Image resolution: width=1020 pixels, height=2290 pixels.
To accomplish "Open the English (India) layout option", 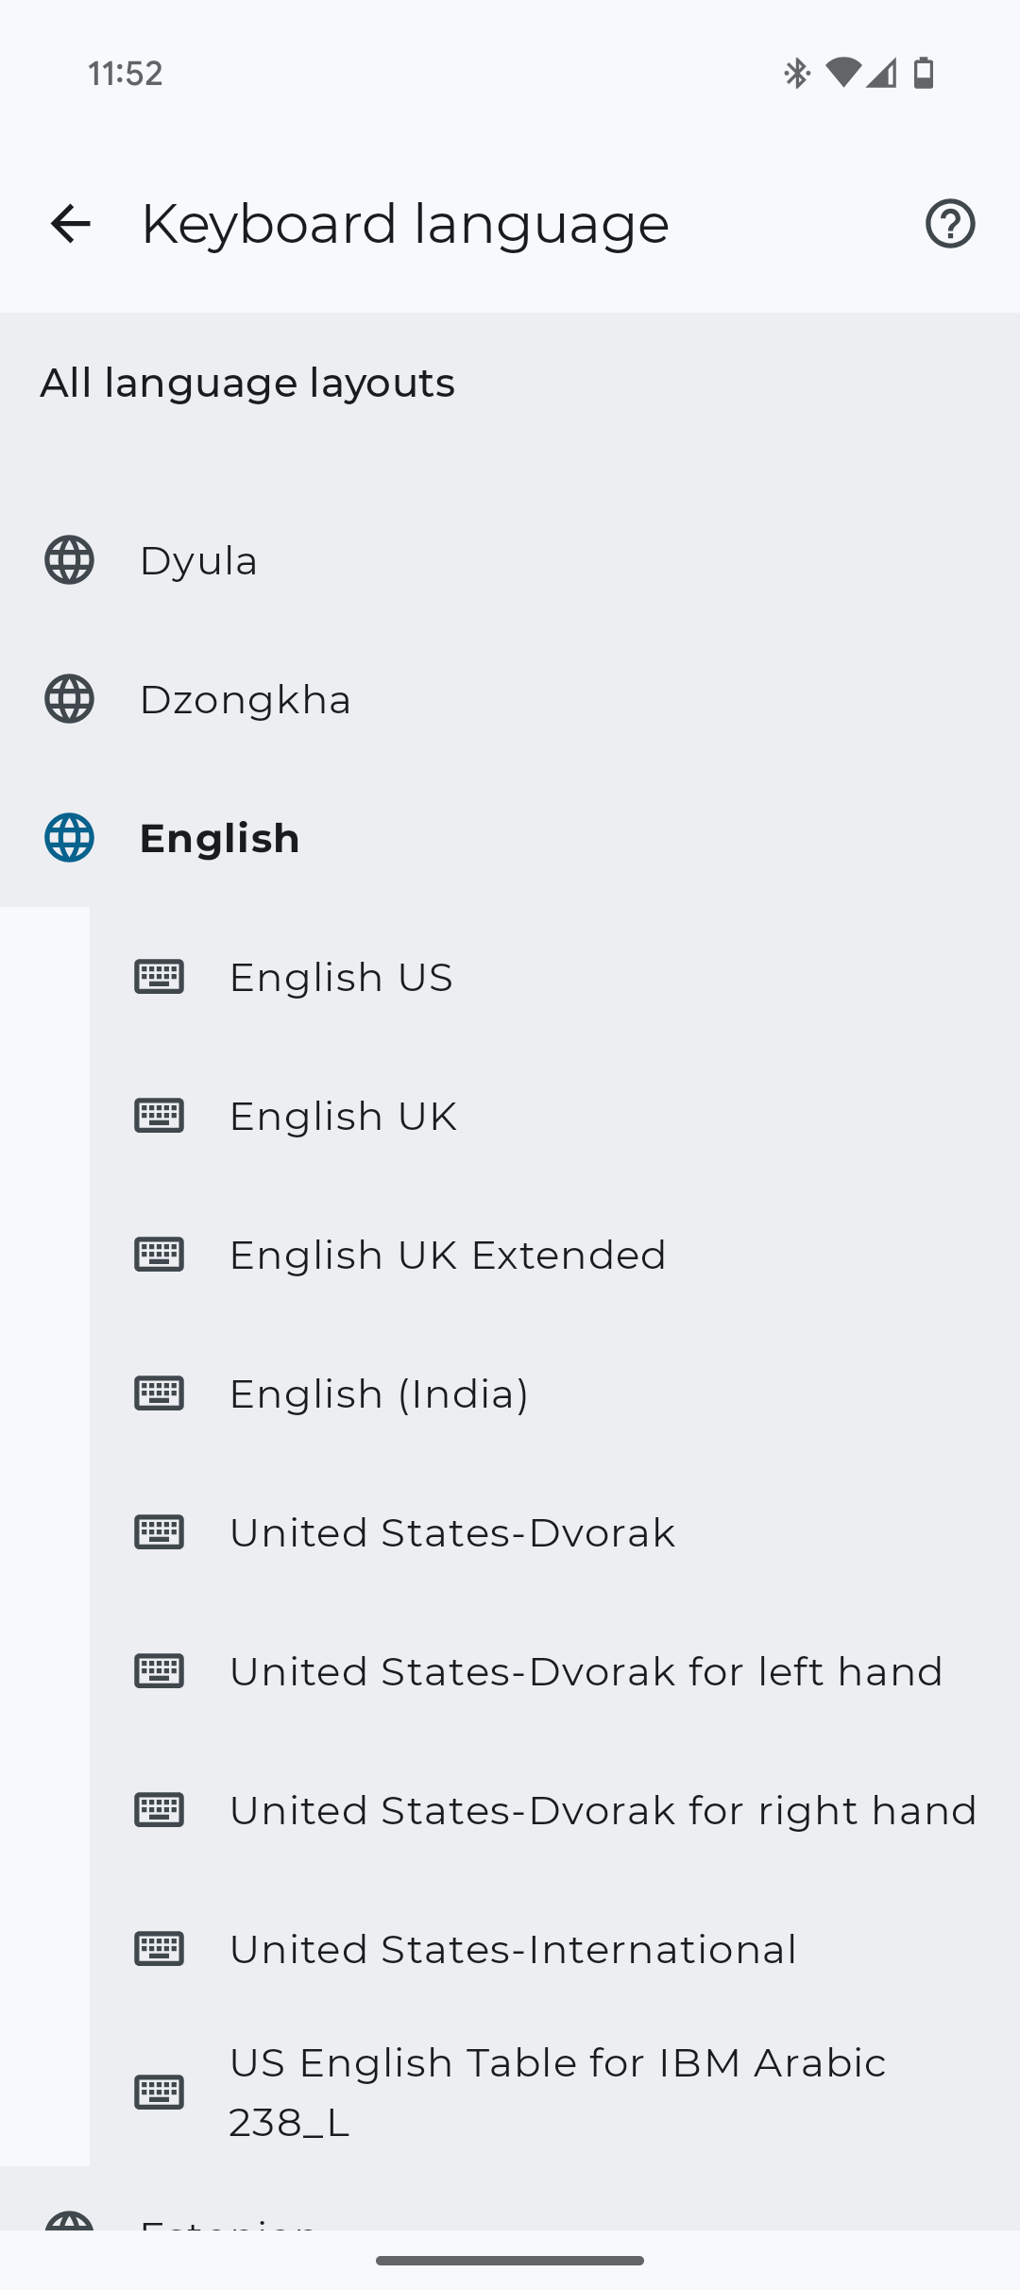I will [377, 1393].
